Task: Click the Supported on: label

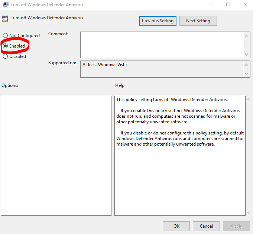Action: (62, 63)
